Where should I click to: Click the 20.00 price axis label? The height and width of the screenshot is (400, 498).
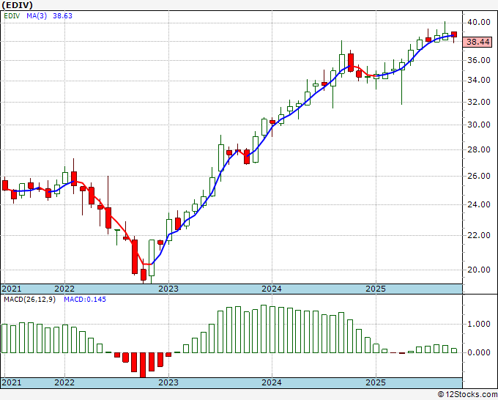pos(479,270)
